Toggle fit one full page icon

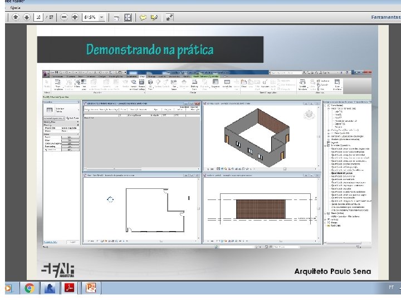(128, 17)
